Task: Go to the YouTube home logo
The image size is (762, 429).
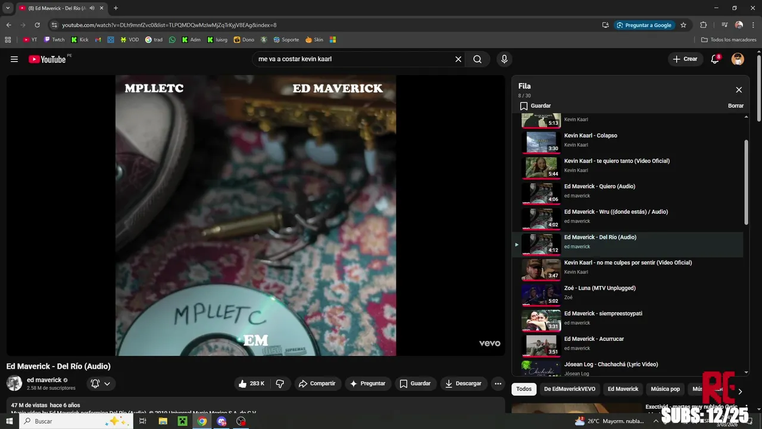Action: point(47,59)
